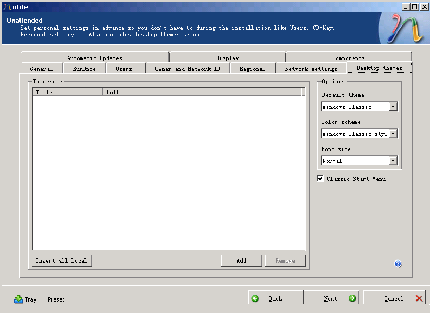Image resolution: width=430 pixels, height=313 pixels.
Task: Open the Font size dropdown
Action: pyautogui.click(x=393, y=161)
